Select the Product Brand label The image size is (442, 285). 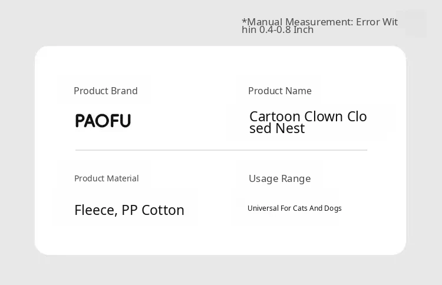coord(105,91)
